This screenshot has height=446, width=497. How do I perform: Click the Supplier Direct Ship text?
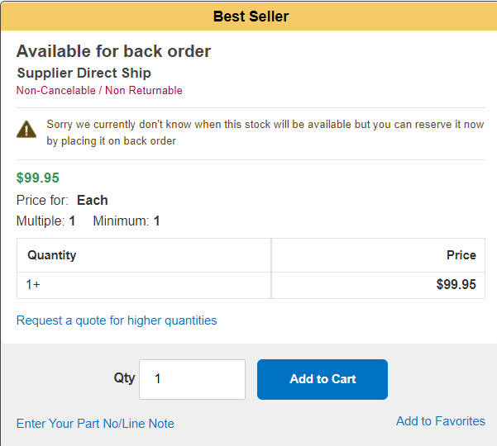tap(84, 73)
